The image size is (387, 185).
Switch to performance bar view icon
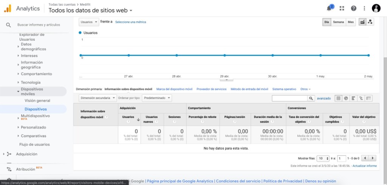pyautogui.click(x=353, y=98)
